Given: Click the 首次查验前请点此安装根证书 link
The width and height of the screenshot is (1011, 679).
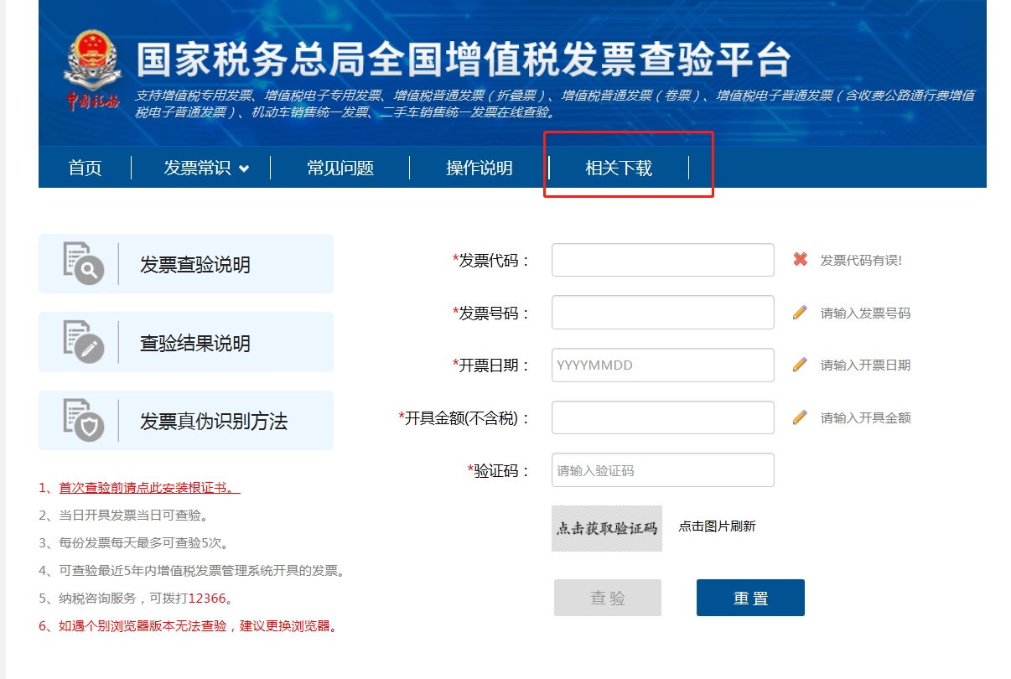Looking at the screenshot, I should click(149, 488).
